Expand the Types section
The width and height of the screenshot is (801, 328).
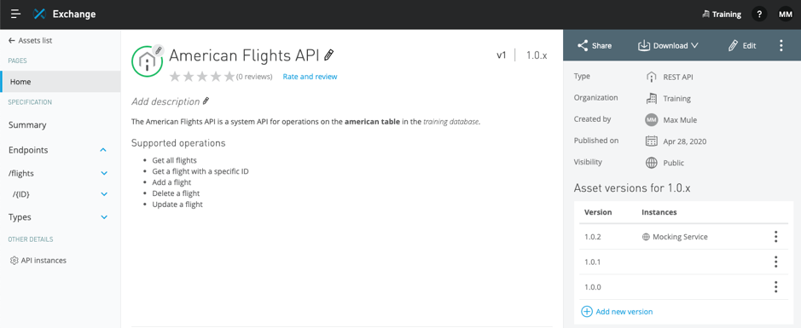point(104,217)
